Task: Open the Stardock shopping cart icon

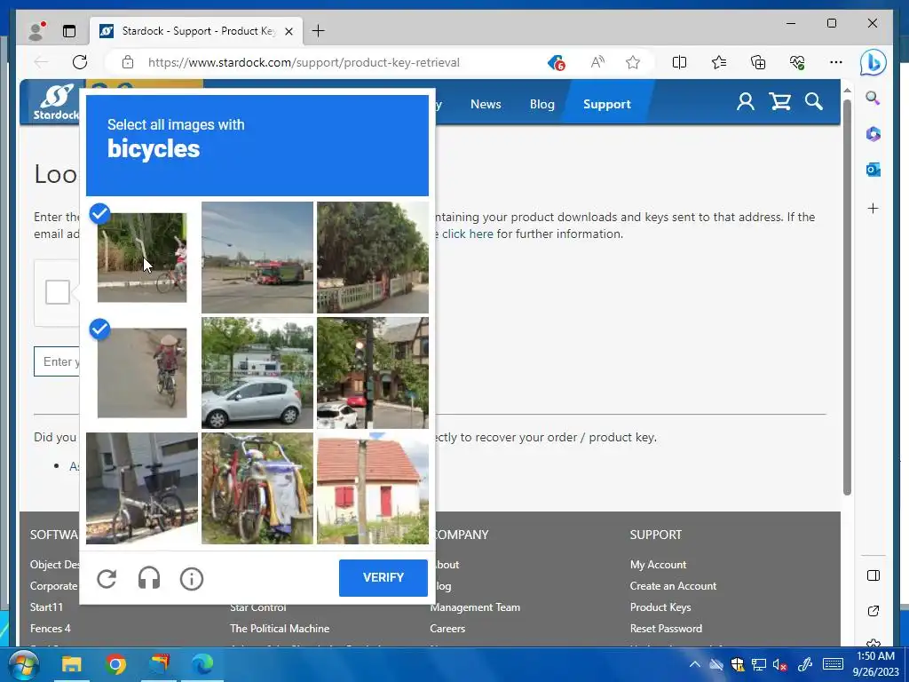Action: pos(780,102)
